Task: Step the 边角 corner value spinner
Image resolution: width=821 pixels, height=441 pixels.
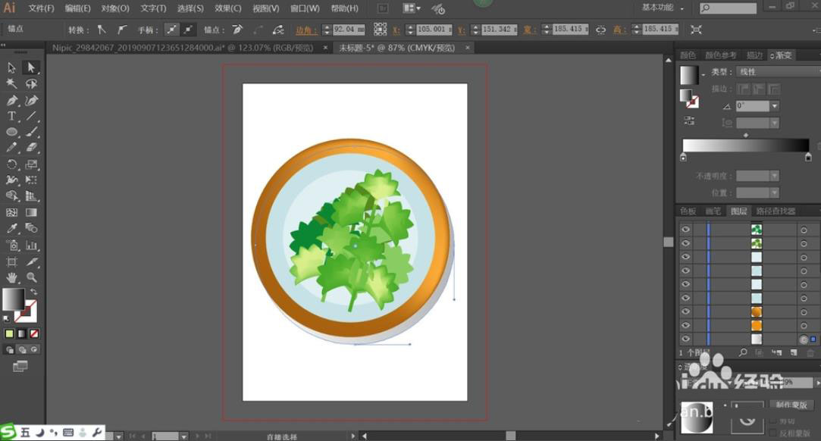Action: (x=327, y=30)
